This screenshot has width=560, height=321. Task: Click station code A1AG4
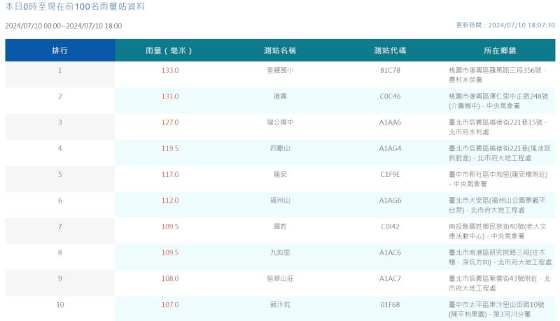click(x=390, y=148)
